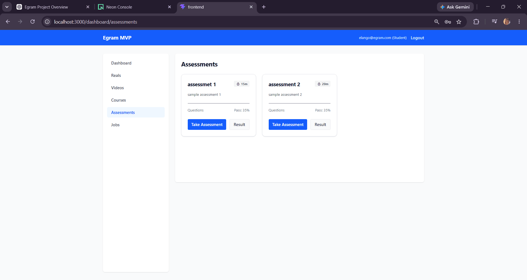Expand the tab search dropdown arrow
Screen dimensions: 527x280
(7, 7)
